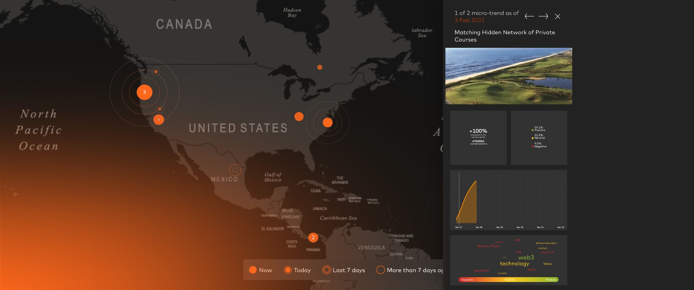Select the cluster marker labeled 2 near Panama
Viewport: 694px width, 290px height.
click(313, 237)
